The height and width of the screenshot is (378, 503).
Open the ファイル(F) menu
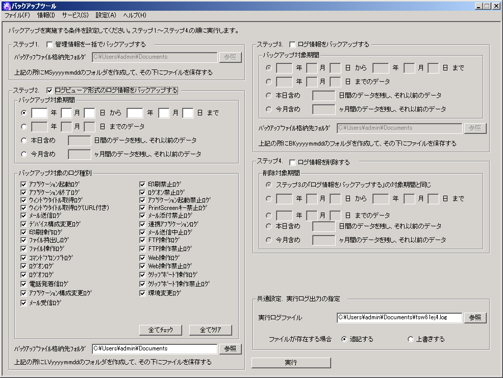[17, 15]
